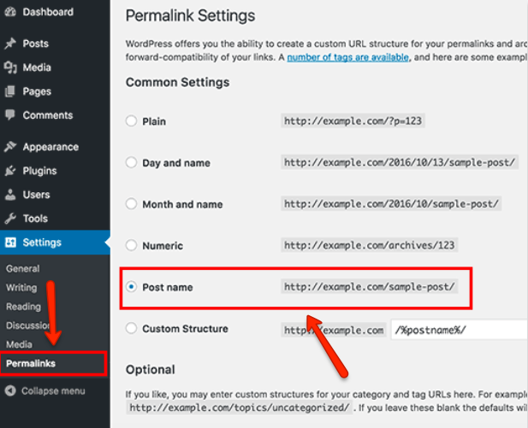Click the custom structure text field
Image resolution: width=528 pixels, height=428 pixels.
(459, 330)
